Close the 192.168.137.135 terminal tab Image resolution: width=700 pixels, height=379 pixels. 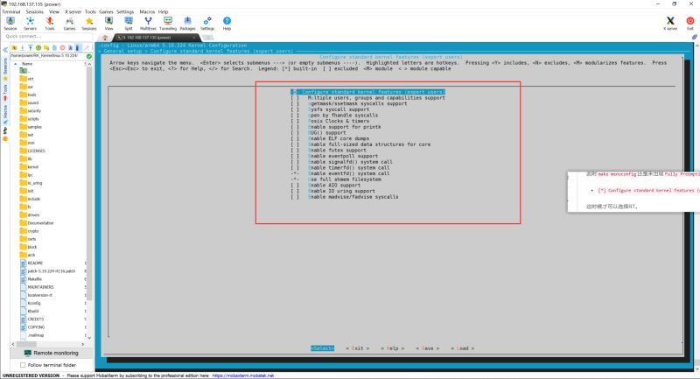(194, 38)
